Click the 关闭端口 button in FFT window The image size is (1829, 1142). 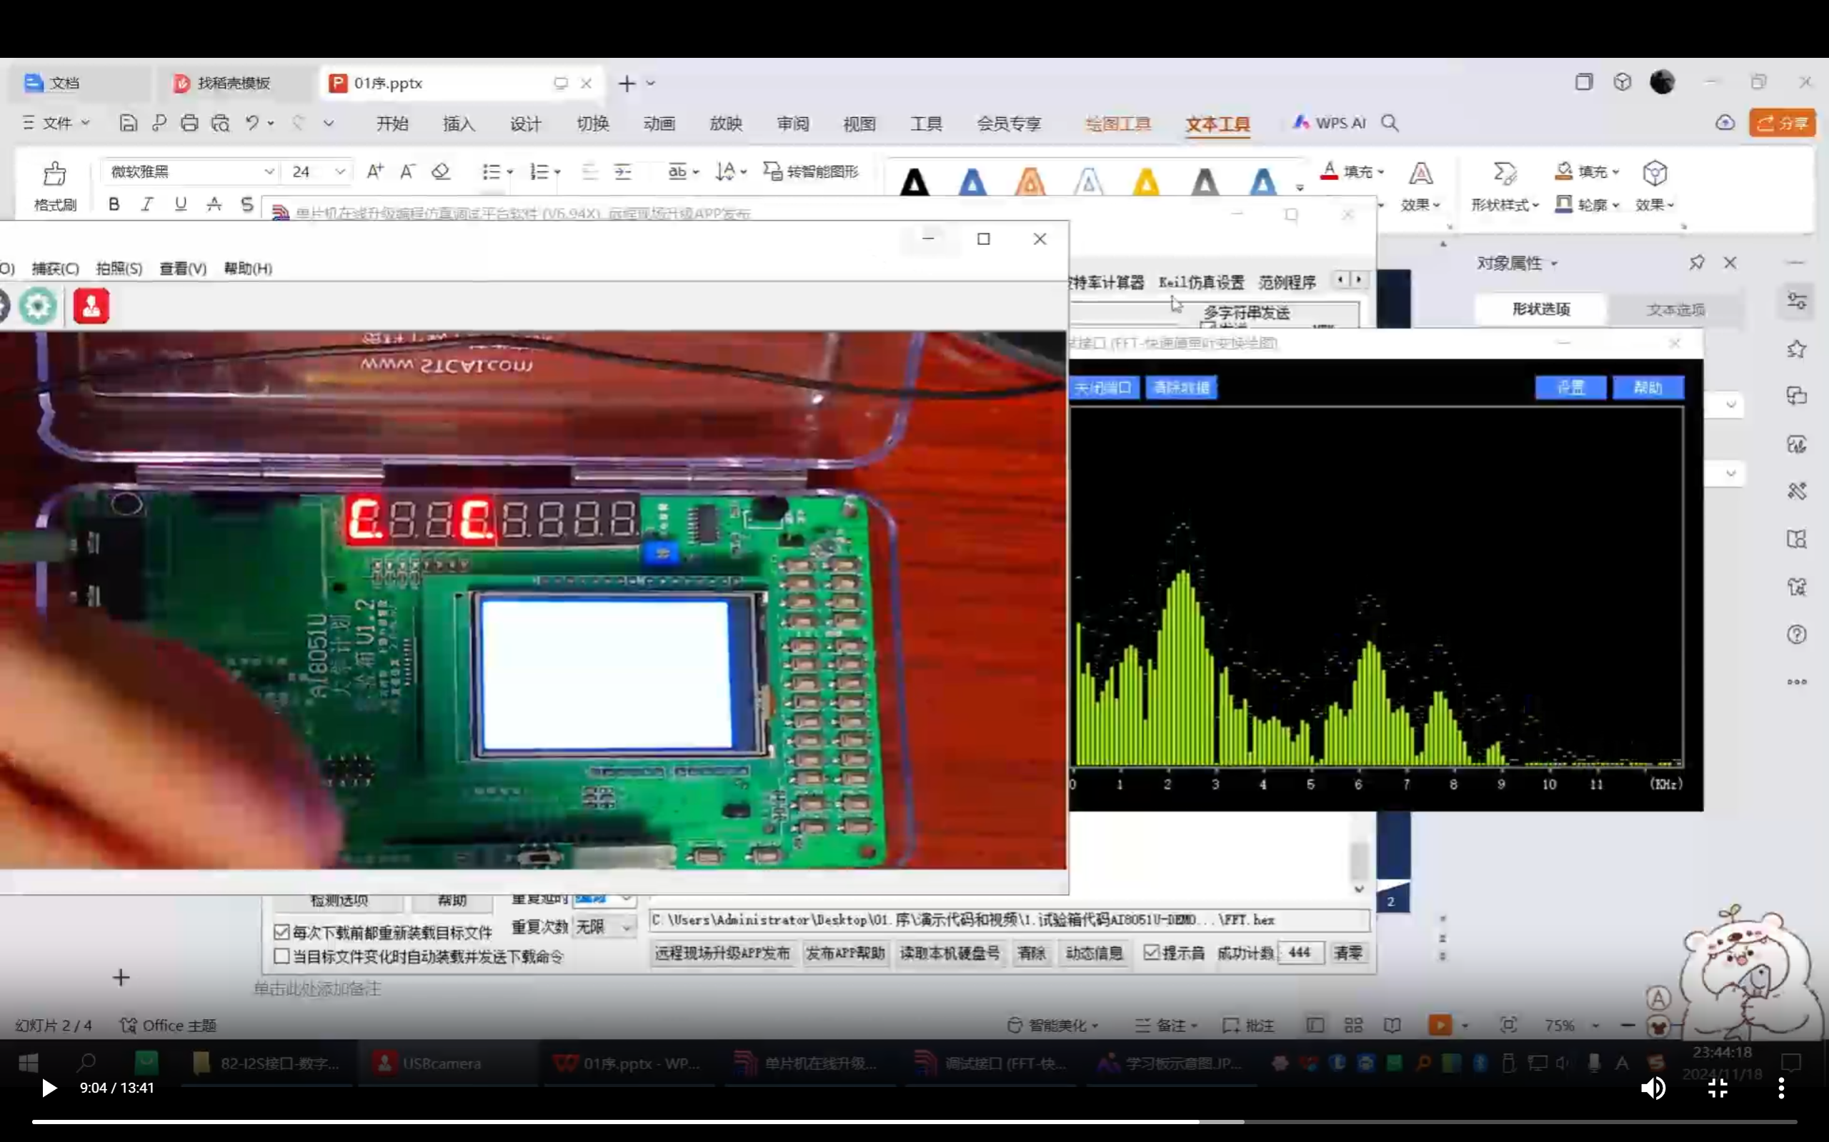coord(1104,388)
